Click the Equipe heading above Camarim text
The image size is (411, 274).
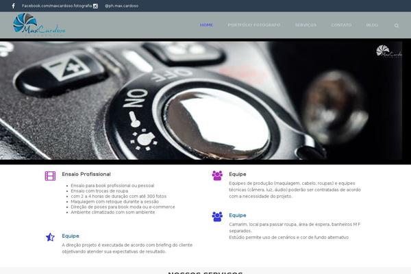(238, 215)
